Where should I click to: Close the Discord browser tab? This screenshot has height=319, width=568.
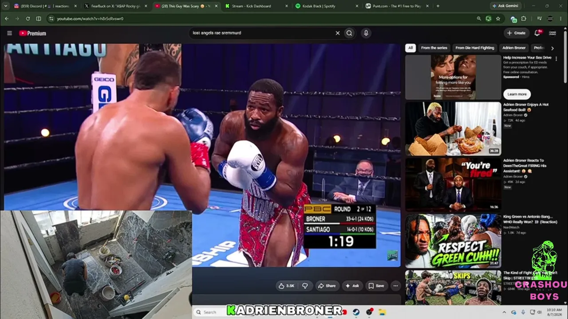tap(75, 6)
